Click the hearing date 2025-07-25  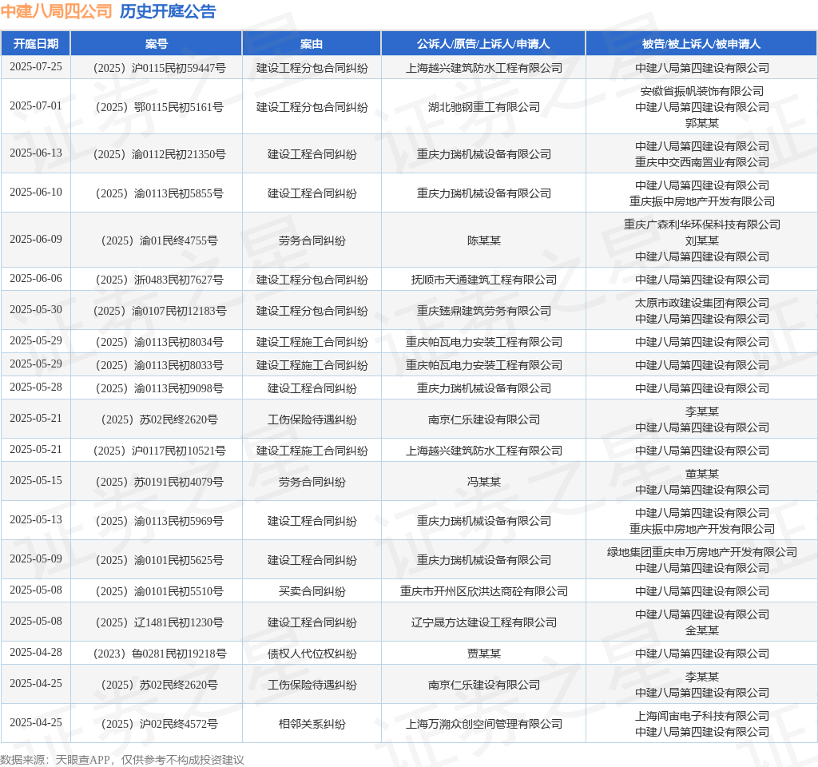[x=35, y=67]
